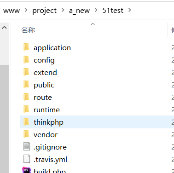Expand the chevron after a_new
The image size is (174, 173).
pyautogui.click(x=96, y=10)
